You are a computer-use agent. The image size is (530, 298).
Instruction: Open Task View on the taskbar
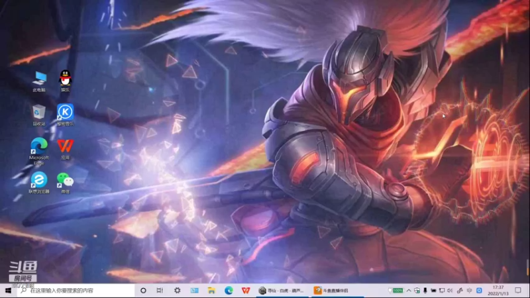(x=160, y=291)
